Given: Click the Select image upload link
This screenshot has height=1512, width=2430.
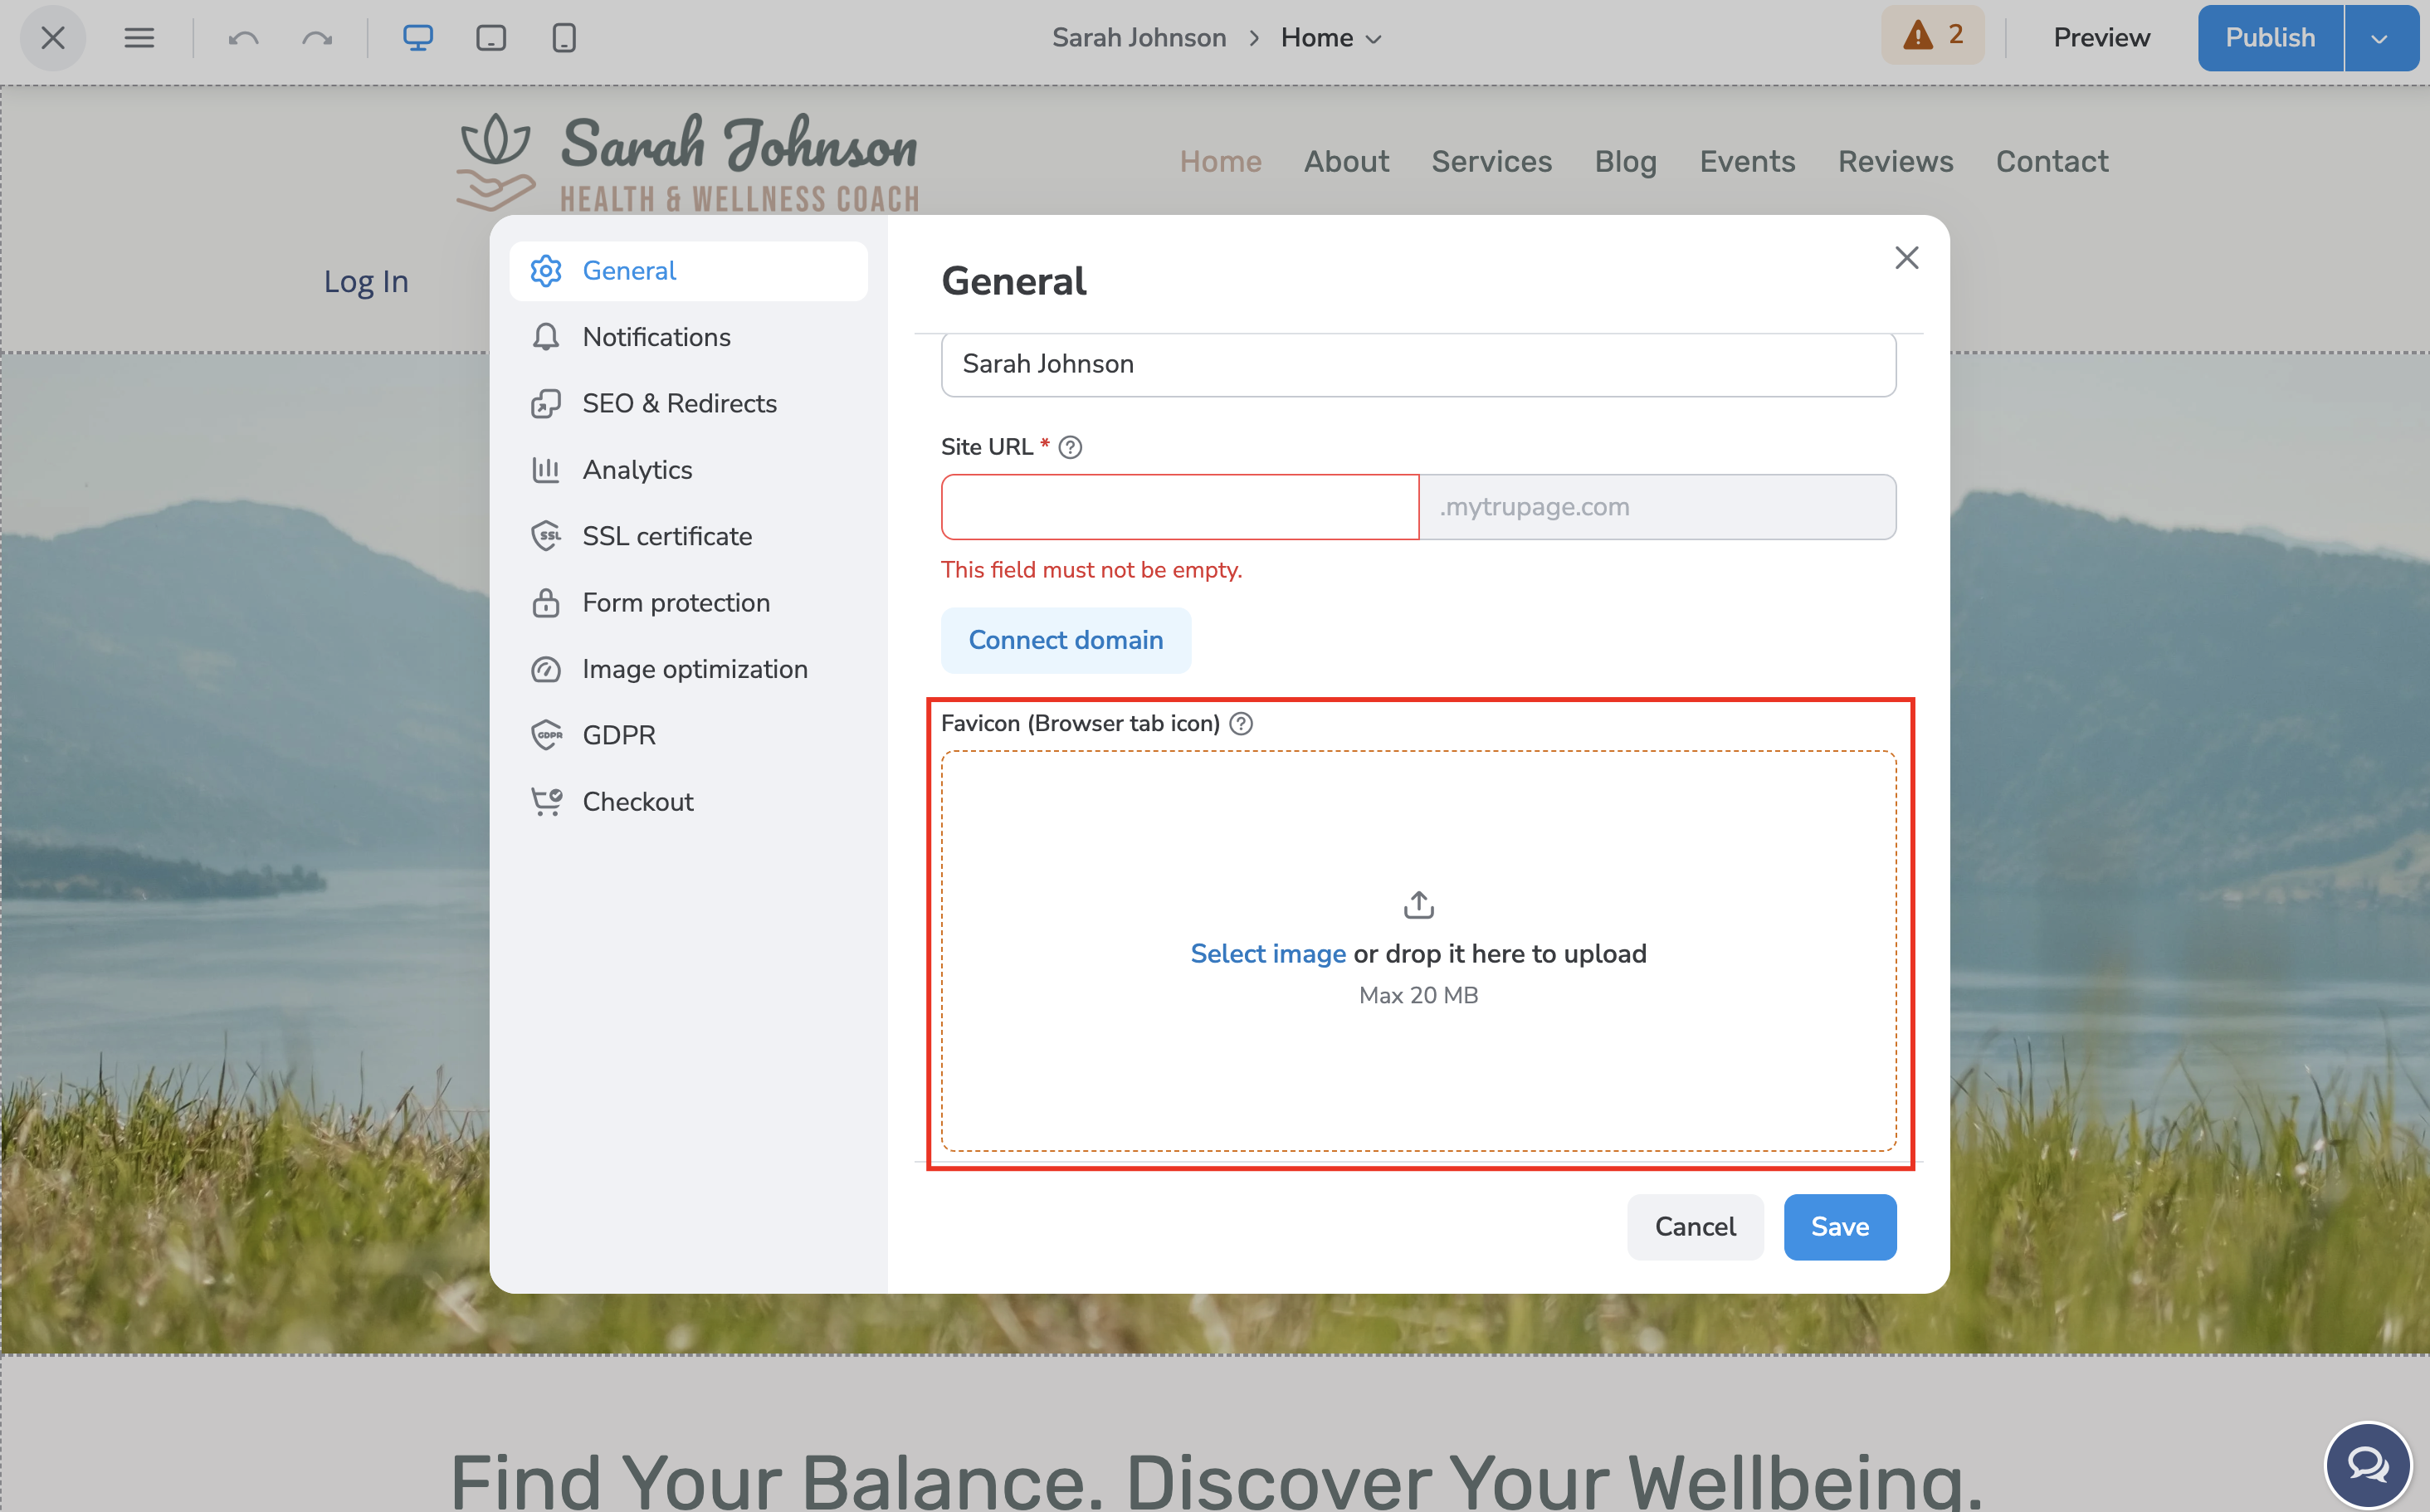Looking at the screenshot, I should click(1268, 954).
